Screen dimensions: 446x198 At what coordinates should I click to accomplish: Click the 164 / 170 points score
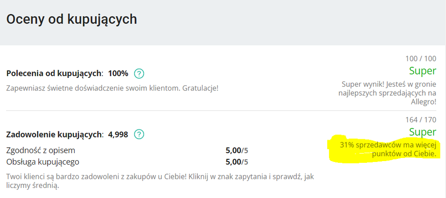[420, 120]
